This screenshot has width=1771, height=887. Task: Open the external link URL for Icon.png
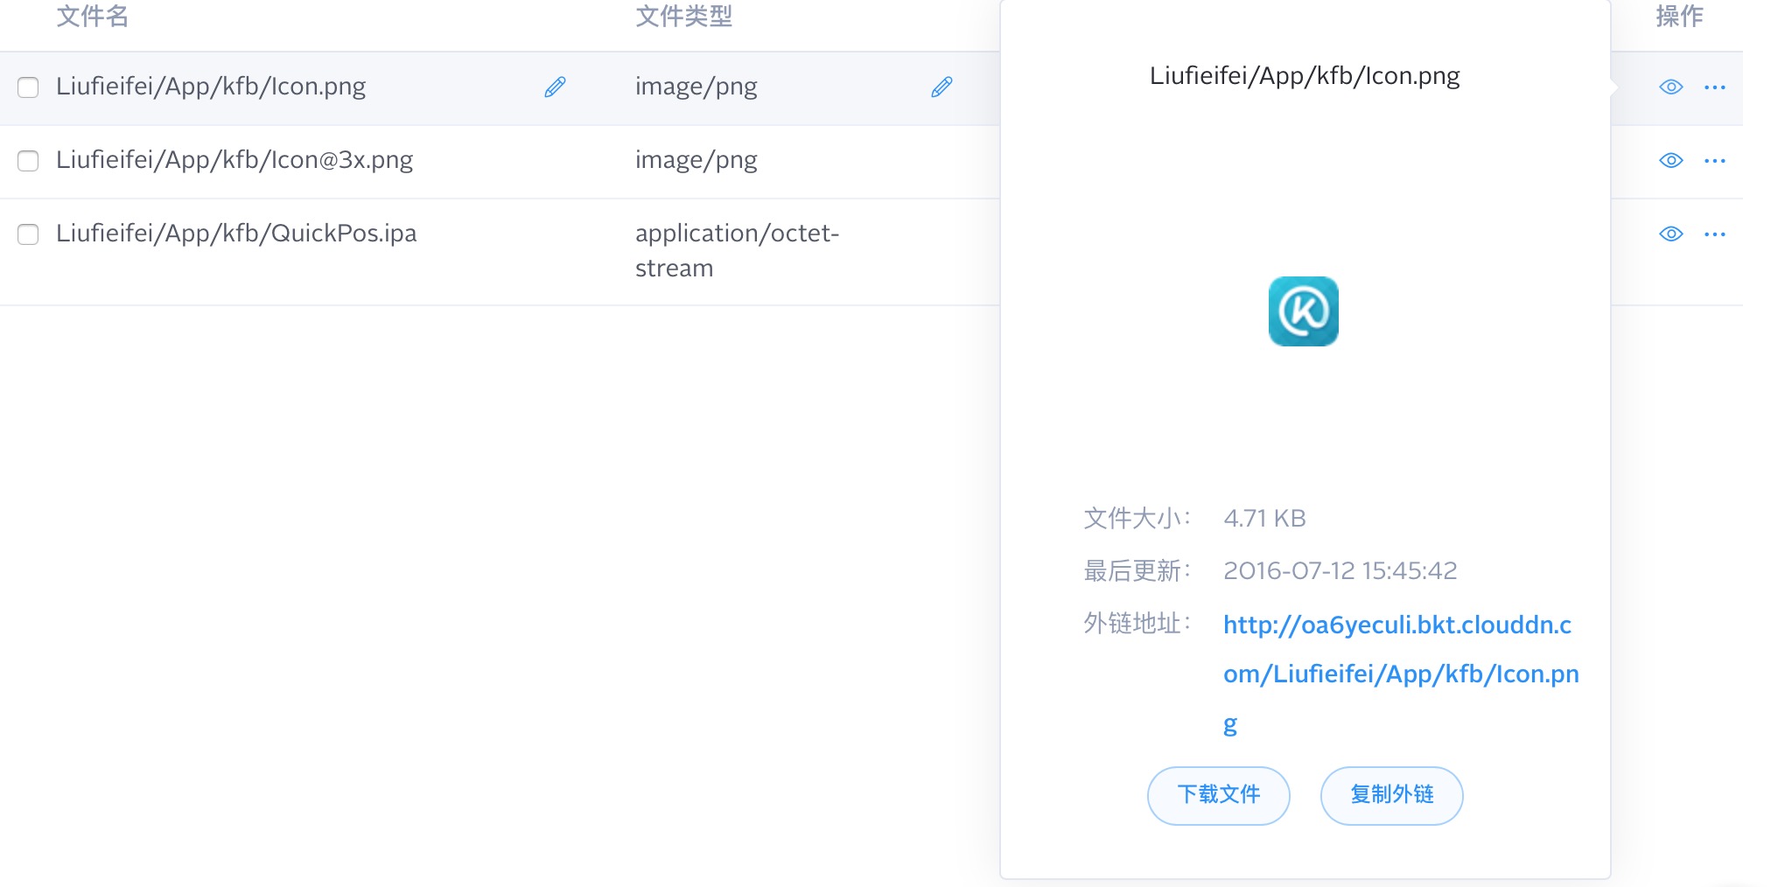tap(1401, 674)
